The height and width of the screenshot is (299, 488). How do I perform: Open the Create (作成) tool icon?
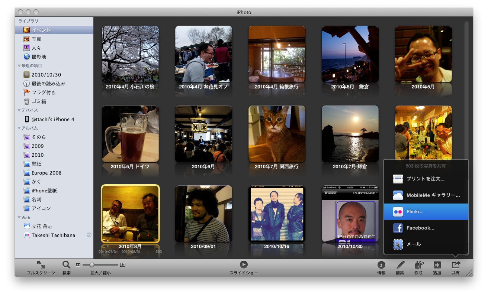coord(419,265)
